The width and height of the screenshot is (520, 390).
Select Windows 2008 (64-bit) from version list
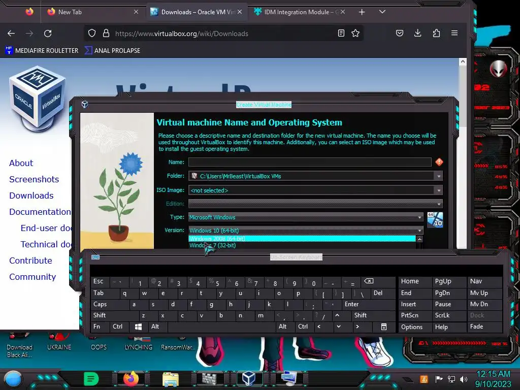click(302, 239)
